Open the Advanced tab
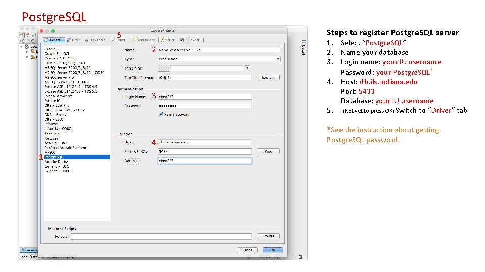The height and width of the screenshot is (272, 485). (x=95, y=40)
